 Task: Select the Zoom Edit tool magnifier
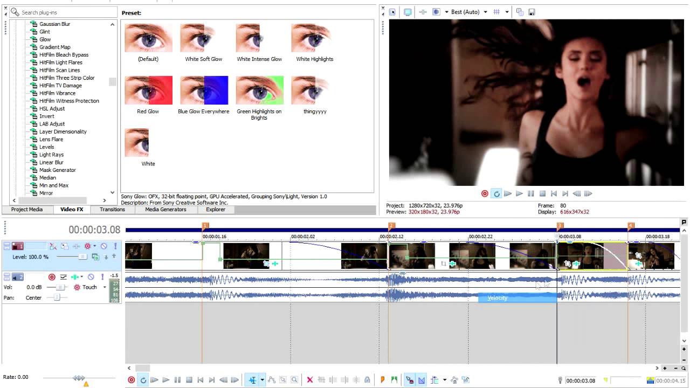(x=294, y=380)
